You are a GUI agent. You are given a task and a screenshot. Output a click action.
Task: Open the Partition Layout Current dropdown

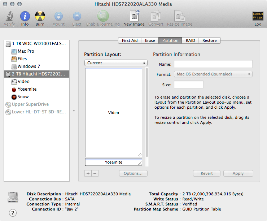(x=116, y=63)
